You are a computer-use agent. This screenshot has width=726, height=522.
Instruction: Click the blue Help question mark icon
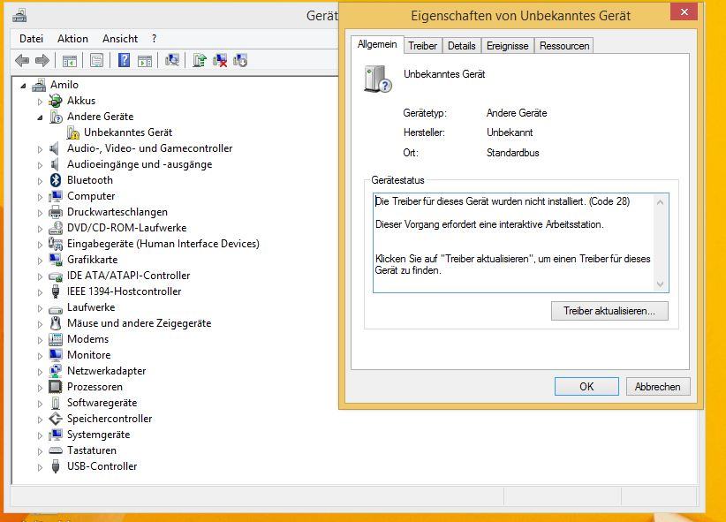[124, 60]
